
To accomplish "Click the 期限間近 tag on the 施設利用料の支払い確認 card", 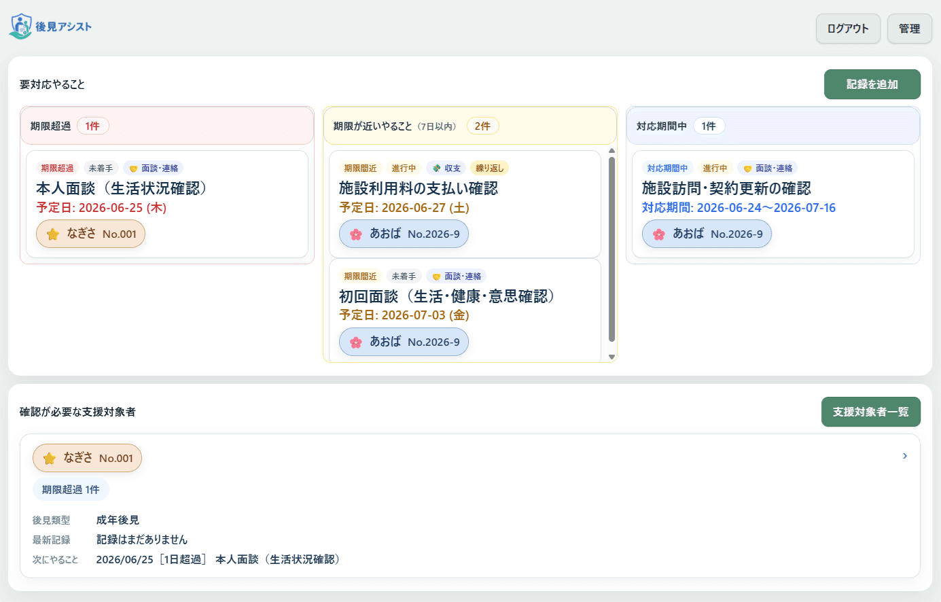I will coord(360,169).
